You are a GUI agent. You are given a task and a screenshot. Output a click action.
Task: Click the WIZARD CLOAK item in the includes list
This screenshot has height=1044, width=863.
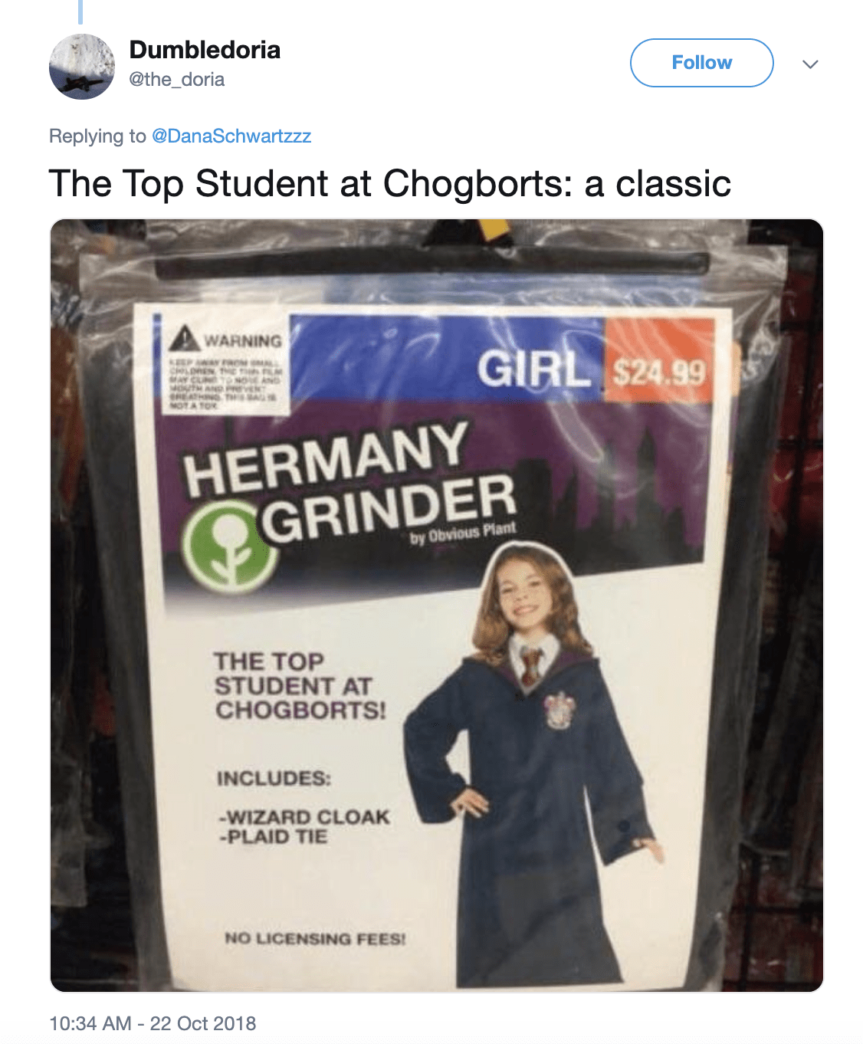pos(305,817)
